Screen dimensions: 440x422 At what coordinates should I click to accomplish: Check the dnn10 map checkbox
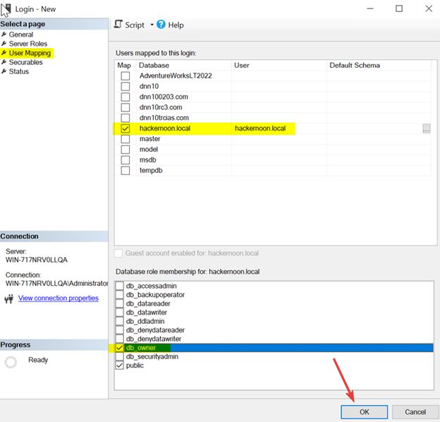tap(125, 86)
